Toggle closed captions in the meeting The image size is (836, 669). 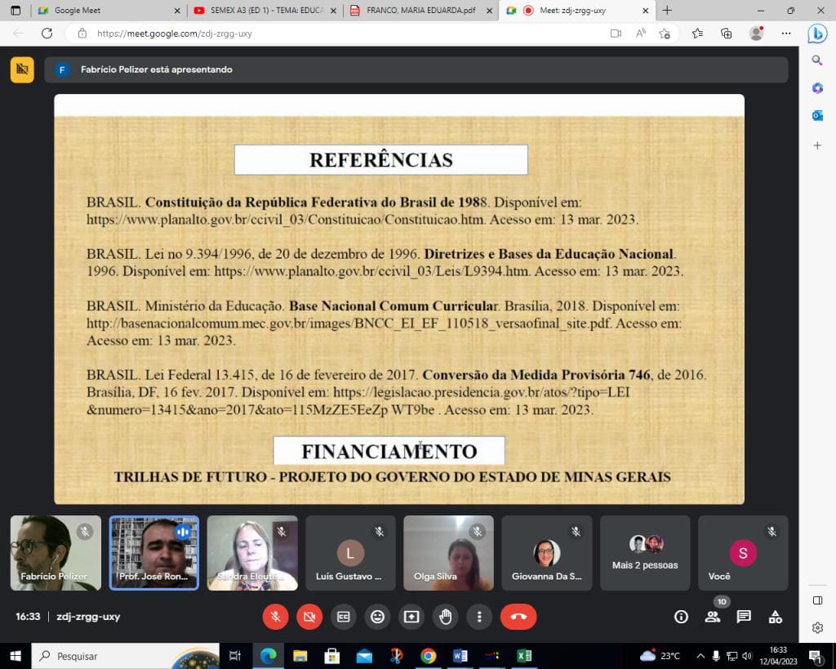[344, 617]
